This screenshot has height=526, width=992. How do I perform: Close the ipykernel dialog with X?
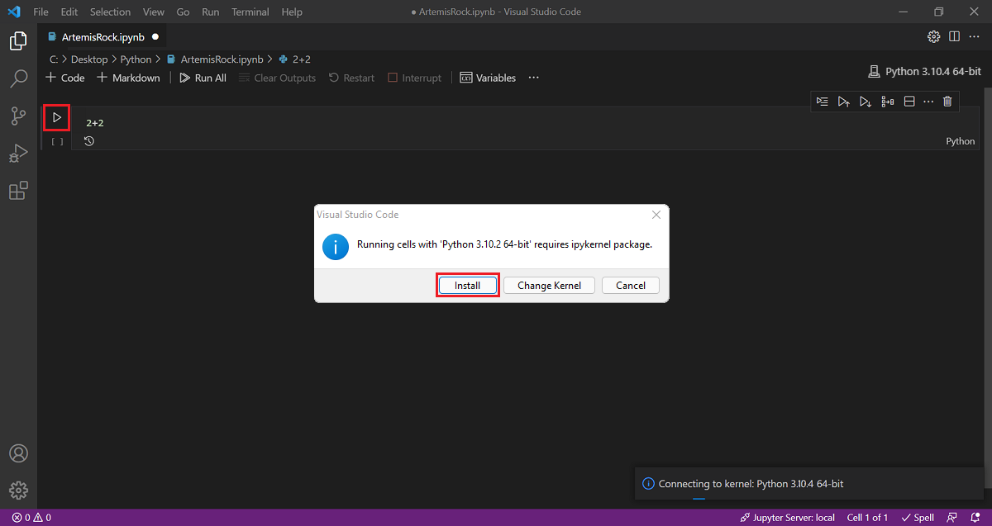point(656,215)
